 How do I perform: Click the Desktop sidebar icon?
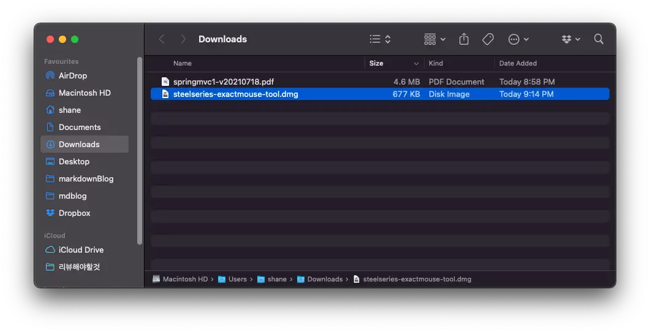point(50,161)
